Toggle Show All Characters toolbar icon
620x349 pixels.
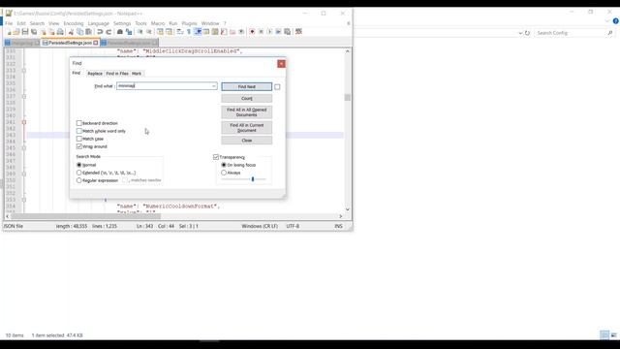point(189,32)
